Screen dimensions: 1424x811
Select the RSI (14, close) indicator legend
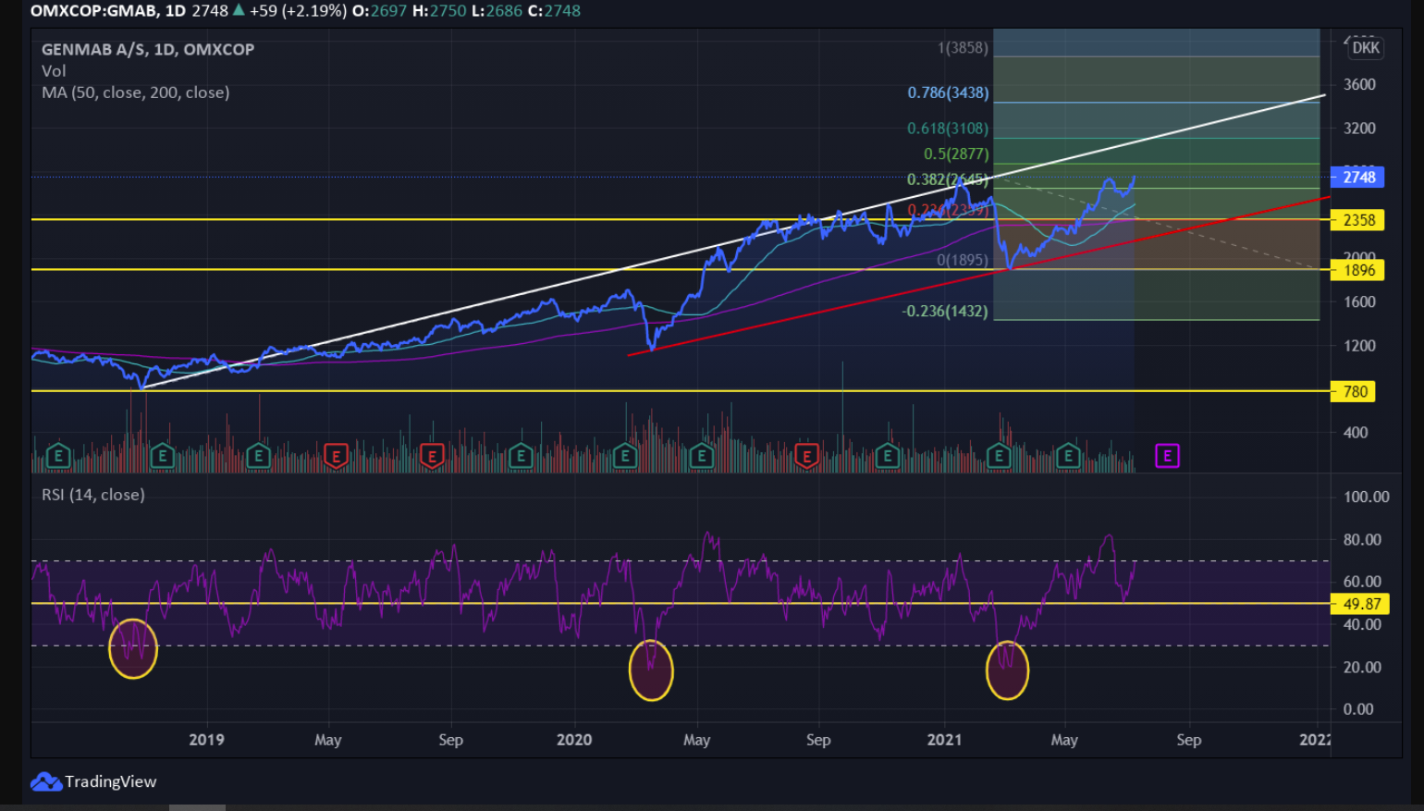pos(92,495)
